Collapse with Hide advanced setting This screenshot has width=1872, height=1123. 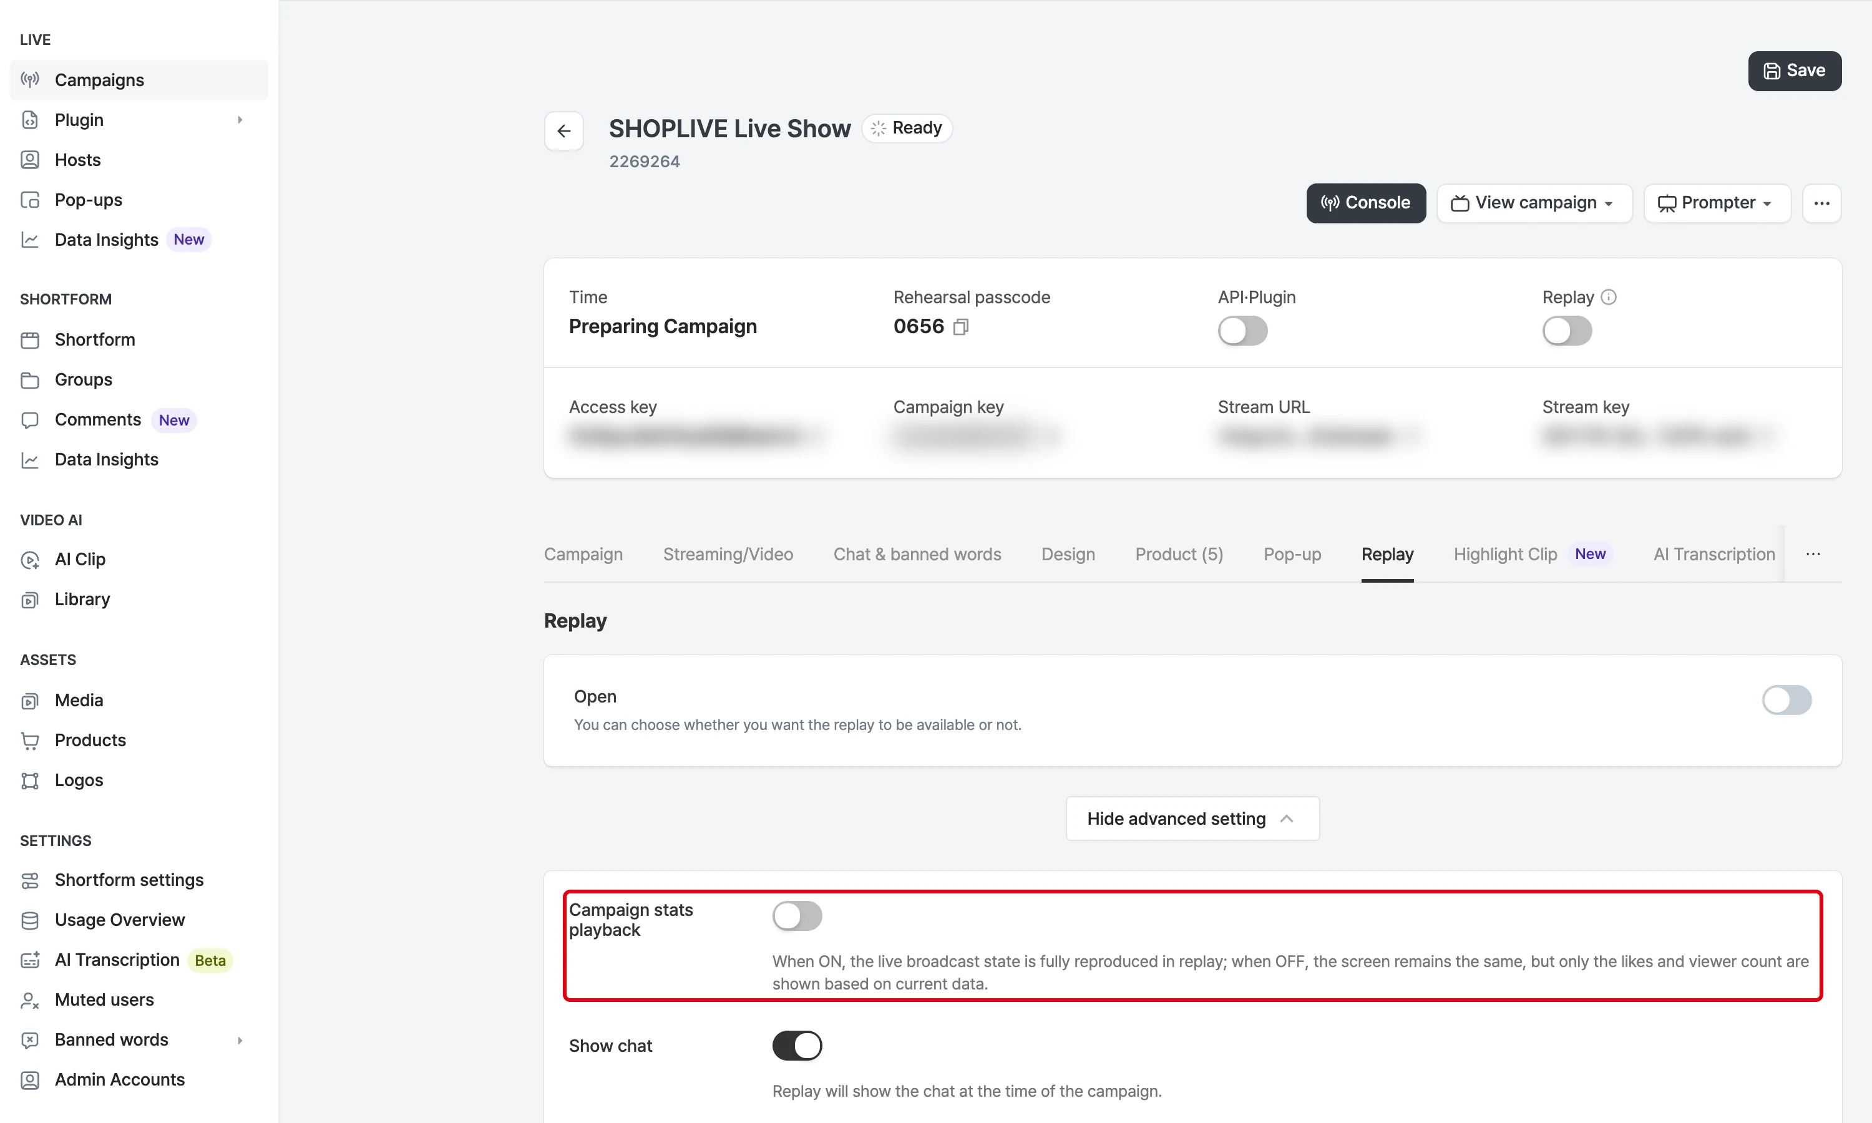coord(1192,818)
